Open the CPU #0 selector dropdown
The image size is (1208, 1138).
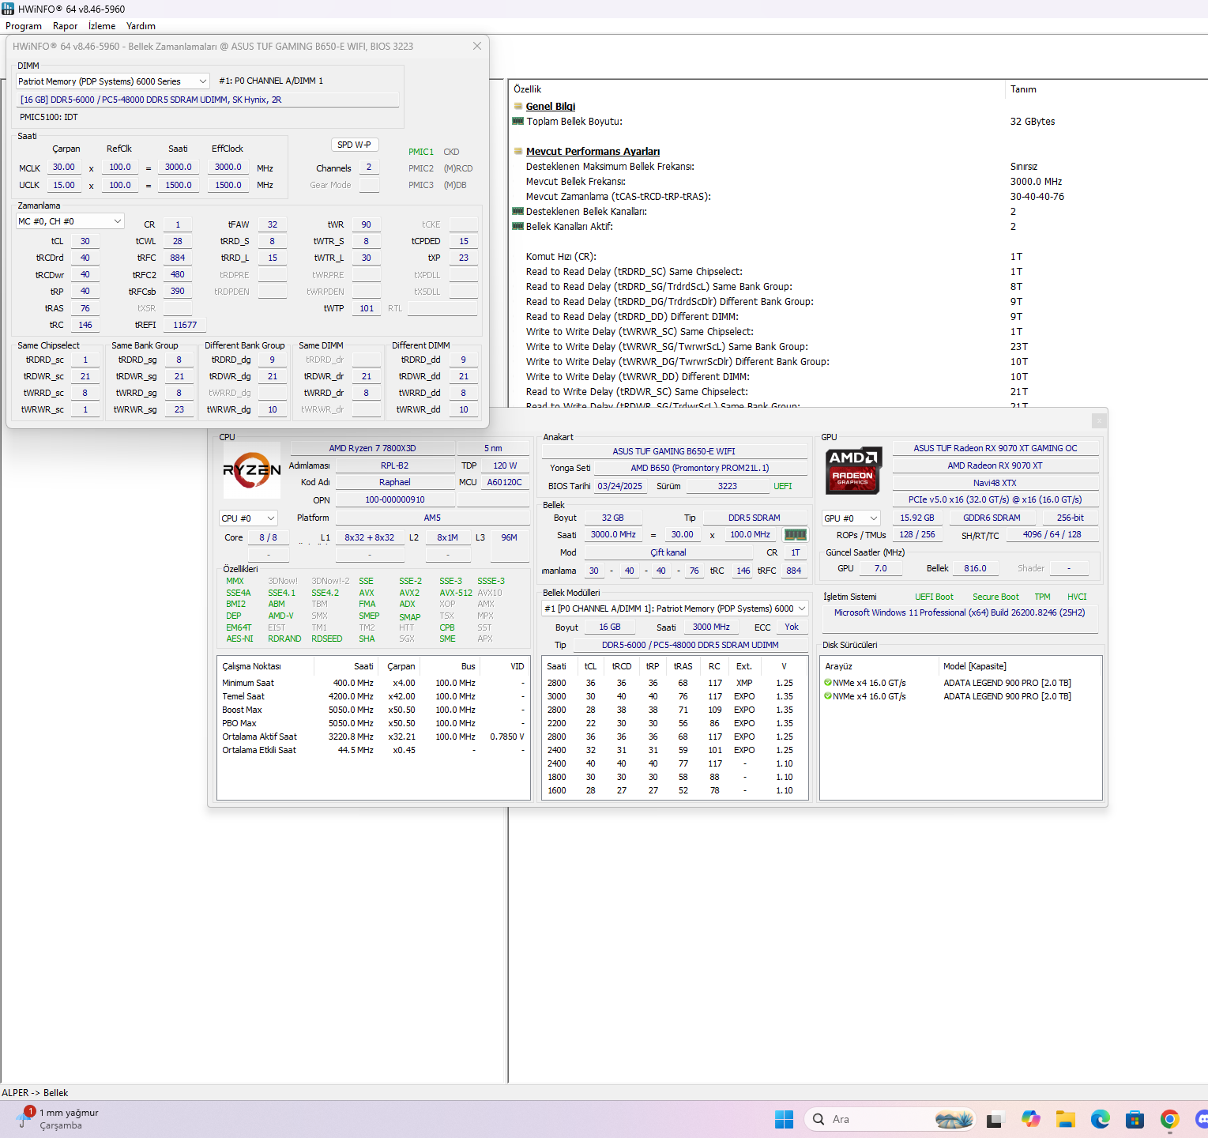(248, 518)
